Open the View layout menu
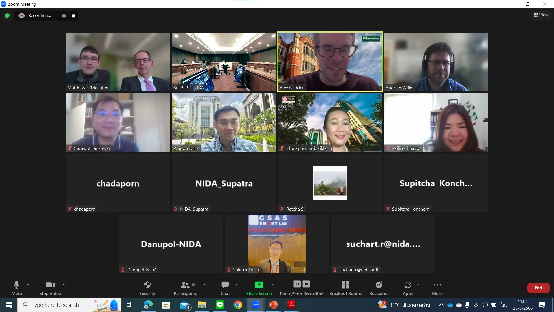554x312 pixels. [x=541, y=15]
